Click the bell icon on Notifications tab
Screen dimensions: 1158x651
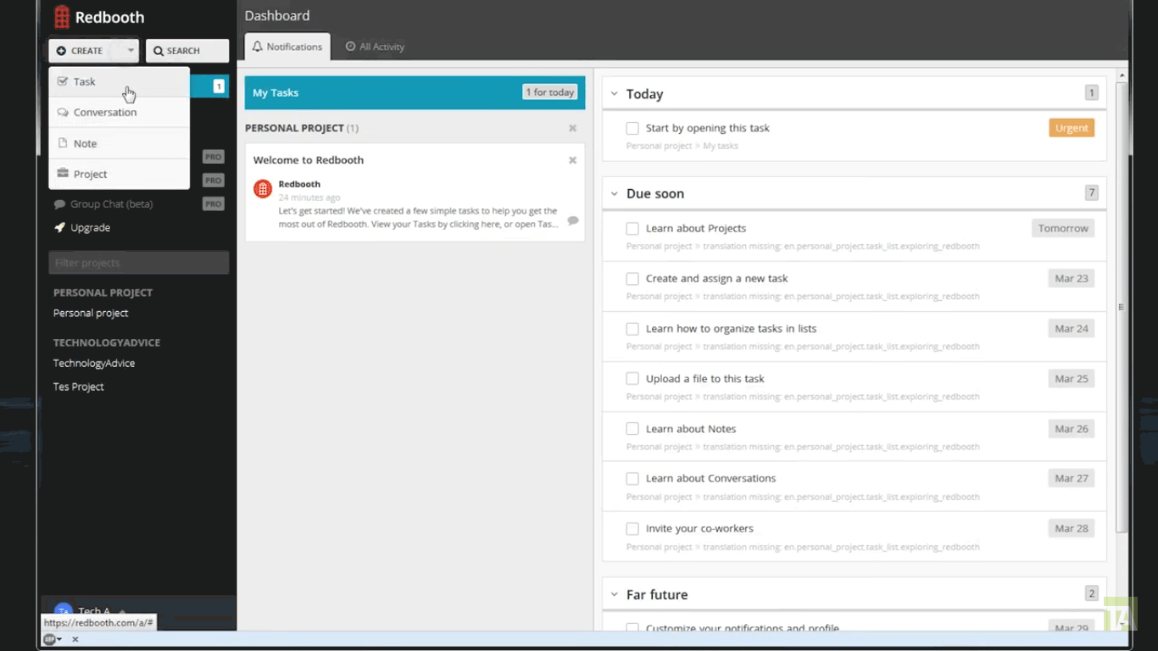[258, 47]
